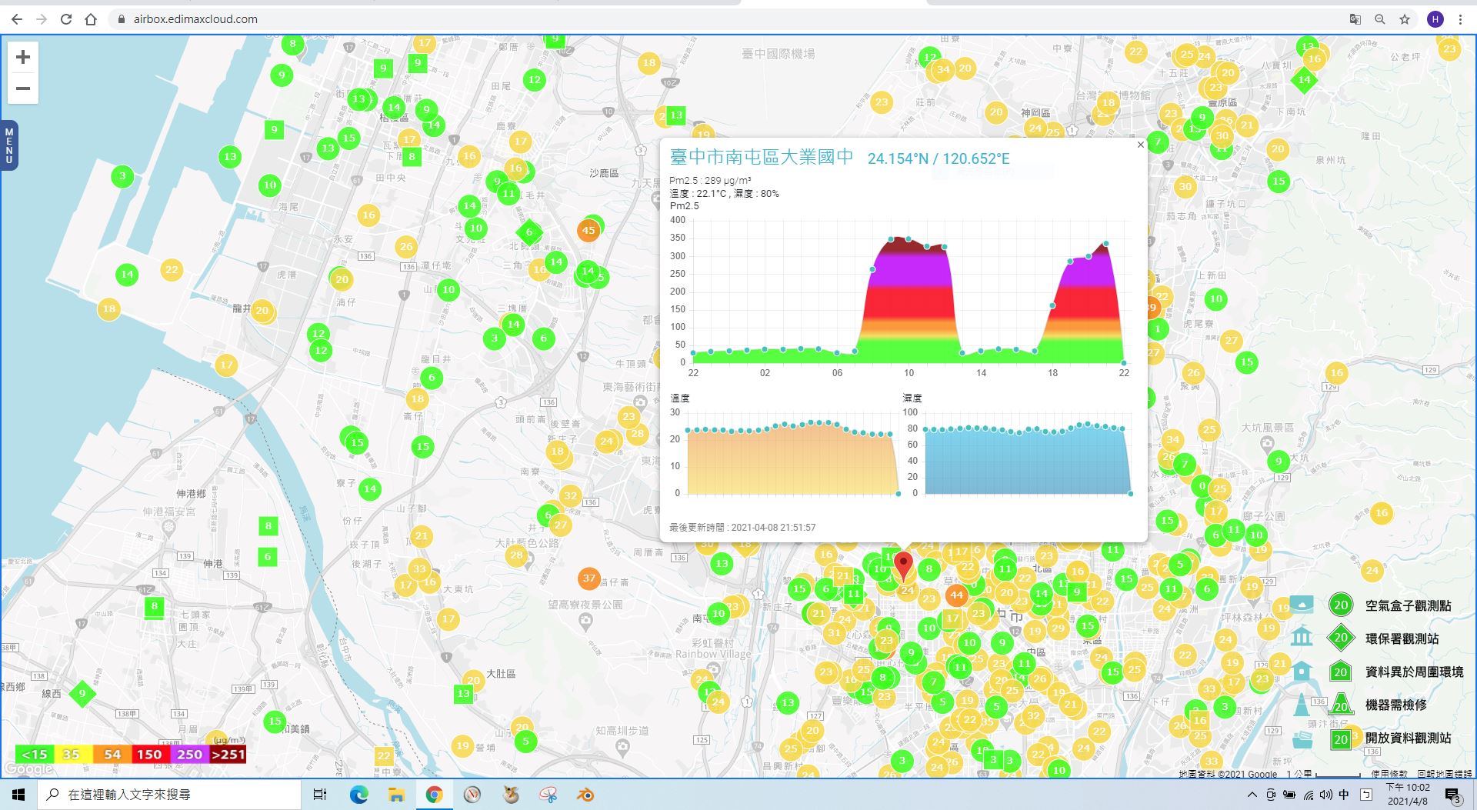The height and width of the screenshot is (810, 1477).
Task: Select the orange 45 station marker
Action: [x=588, y=230]
